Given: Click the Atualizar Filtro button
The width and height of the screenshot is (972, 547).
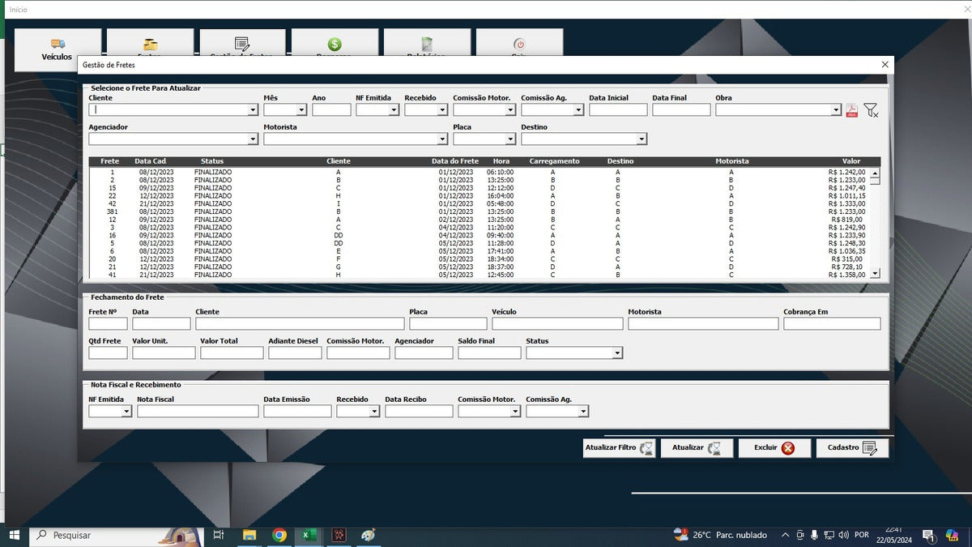Looking at the screenshot, I should 619,447.
